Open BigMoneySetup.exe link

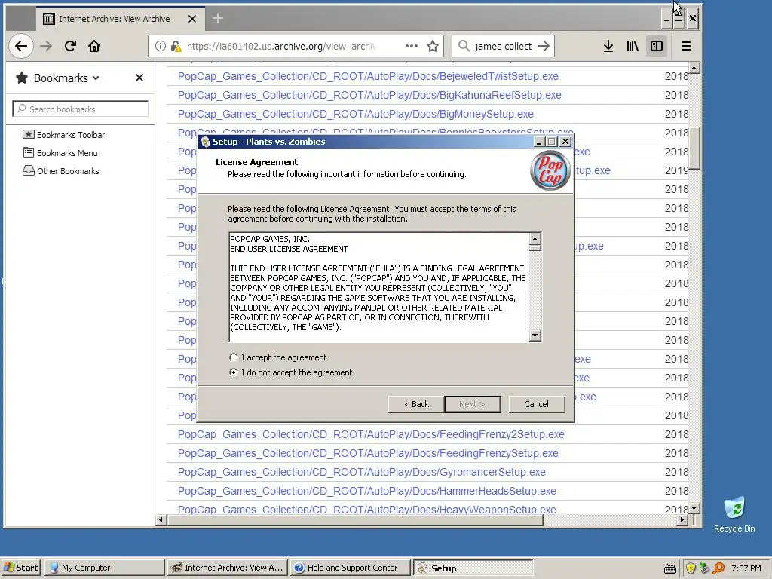[356, 114]
